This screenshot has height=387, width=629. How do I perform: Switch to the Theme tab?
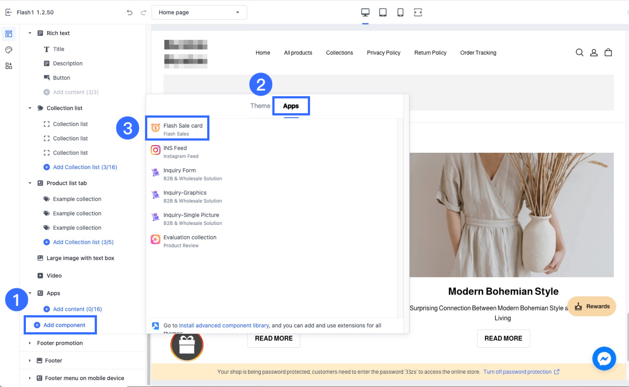260,106
